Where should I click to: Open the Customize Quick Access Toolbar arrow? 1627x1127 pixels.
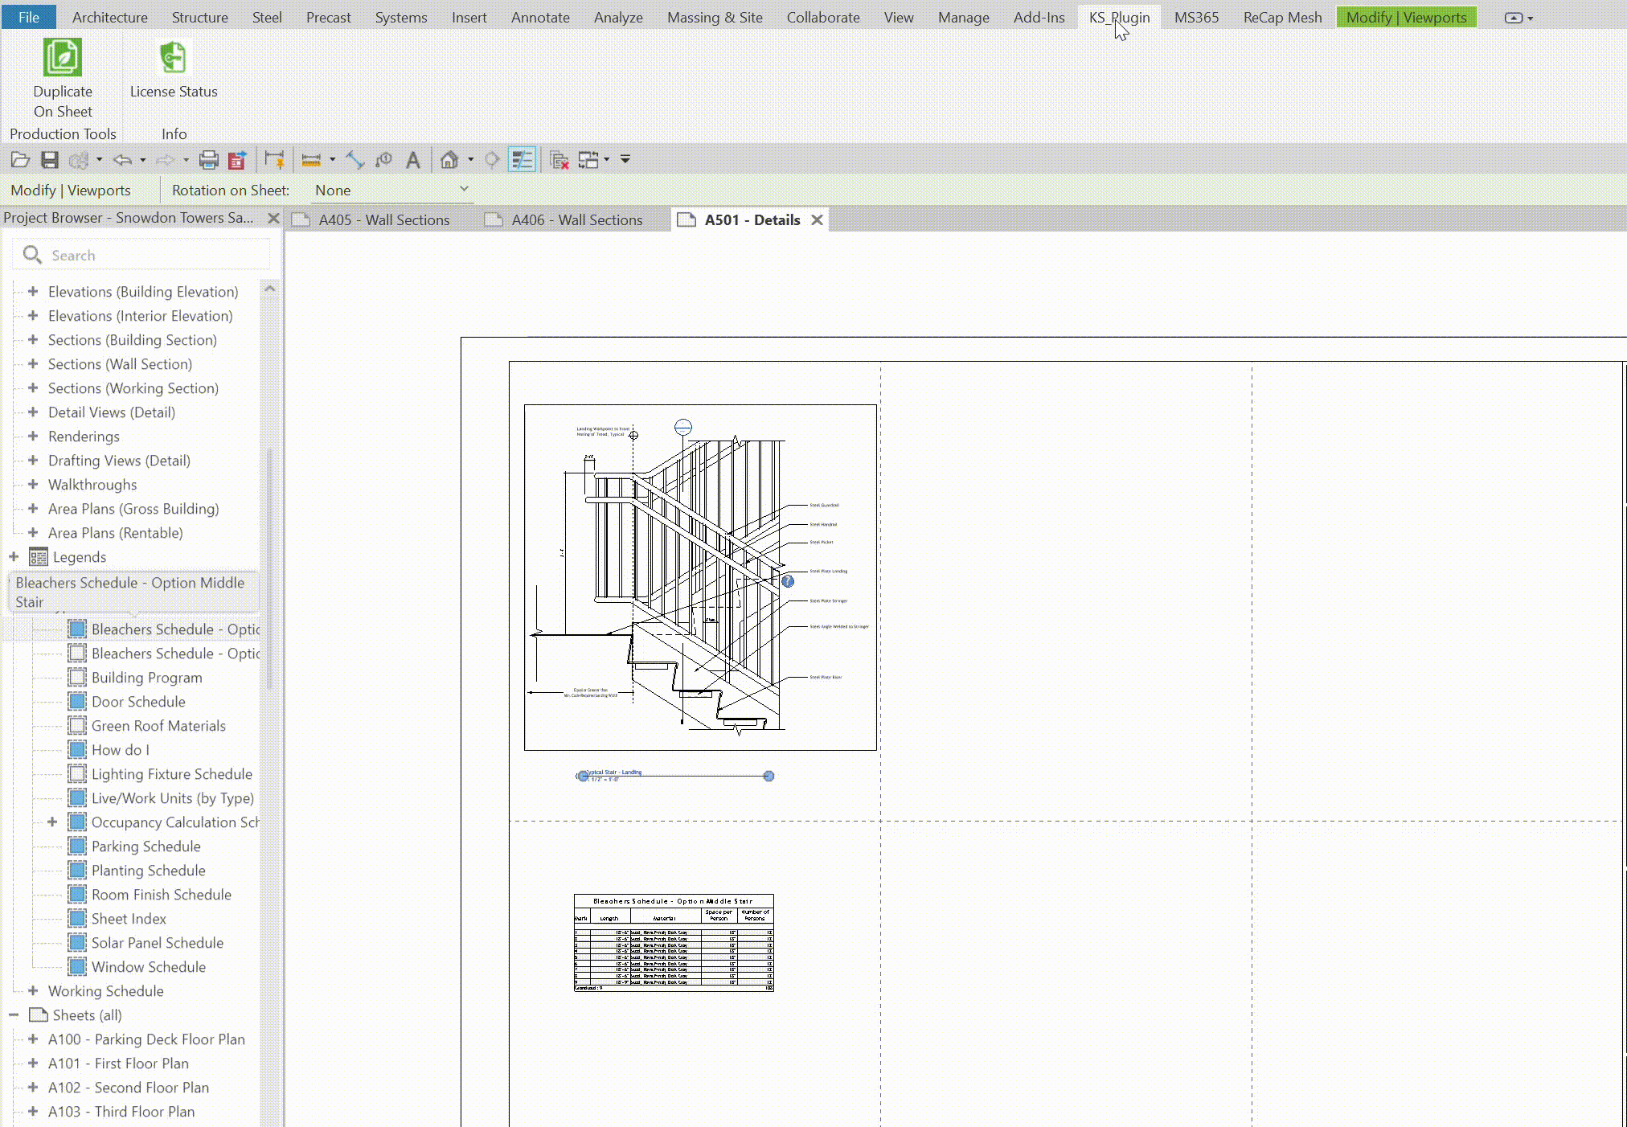click(625, 159)
